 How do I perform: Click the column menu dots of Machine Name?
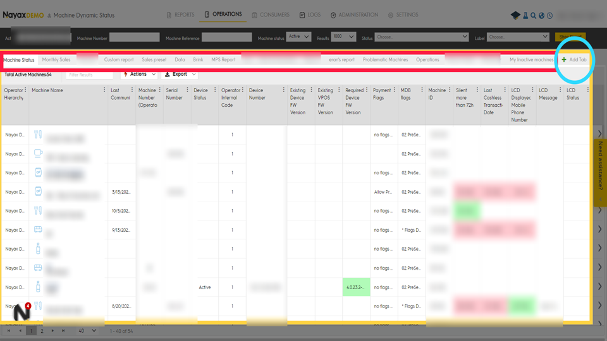coord(104,90)
